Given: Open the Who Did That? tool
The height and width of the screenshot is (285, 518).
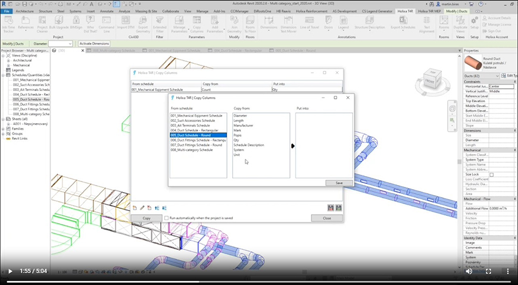Looking at the screenshot, I should tap(90, 24).
